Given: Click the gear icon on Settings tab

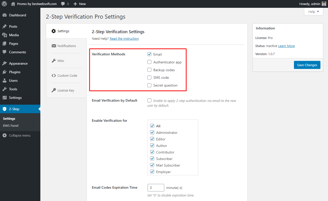Looking at the screenshot, I should pyautogui.click(x=53, y=31).
